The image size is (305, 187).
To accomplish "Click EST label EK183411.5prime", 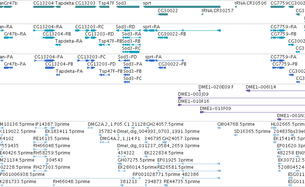I will pyautogui.click(x=65, y=131).
